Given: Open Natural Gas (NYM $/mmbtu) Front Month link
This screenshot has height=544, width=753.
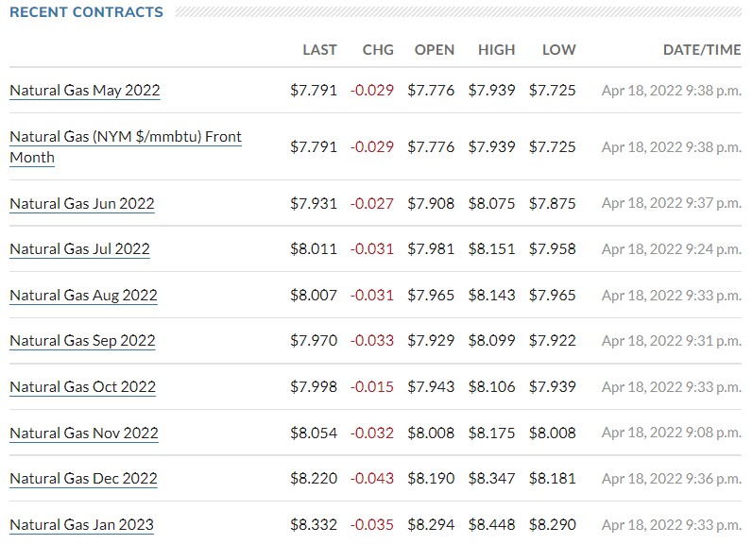Looking at the screenshot, I should [x=125, y=137].
